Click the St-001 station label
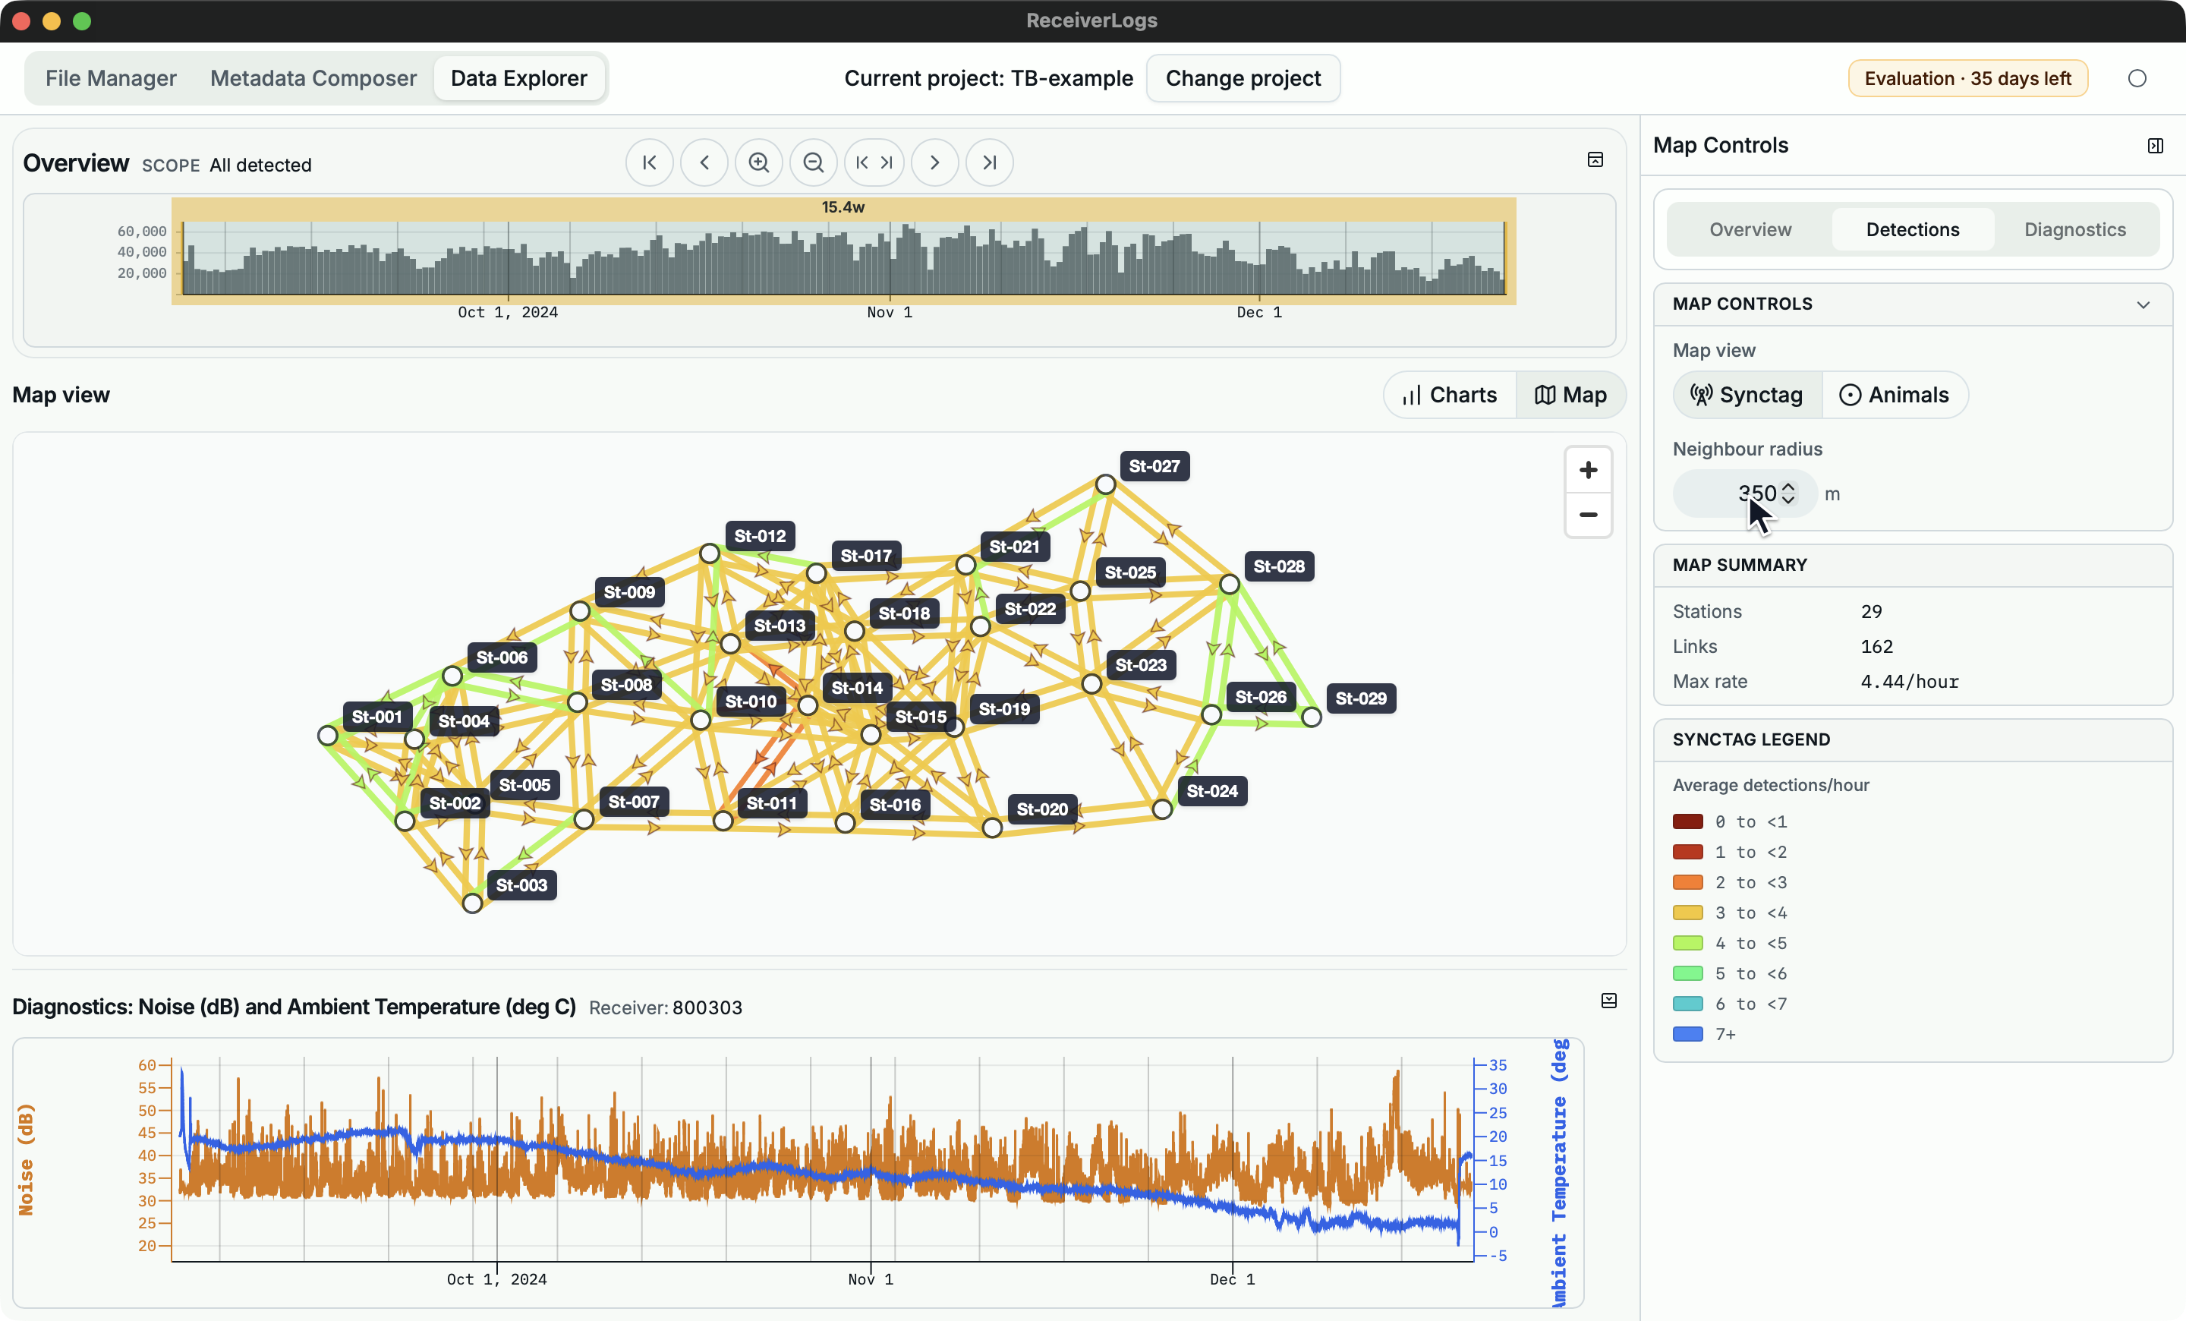2186x1321 pixels. [376, 717]
